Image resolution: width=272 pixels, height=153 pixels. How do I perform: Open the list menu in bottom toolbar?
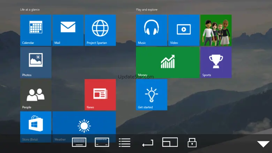[x=124, y=143]
